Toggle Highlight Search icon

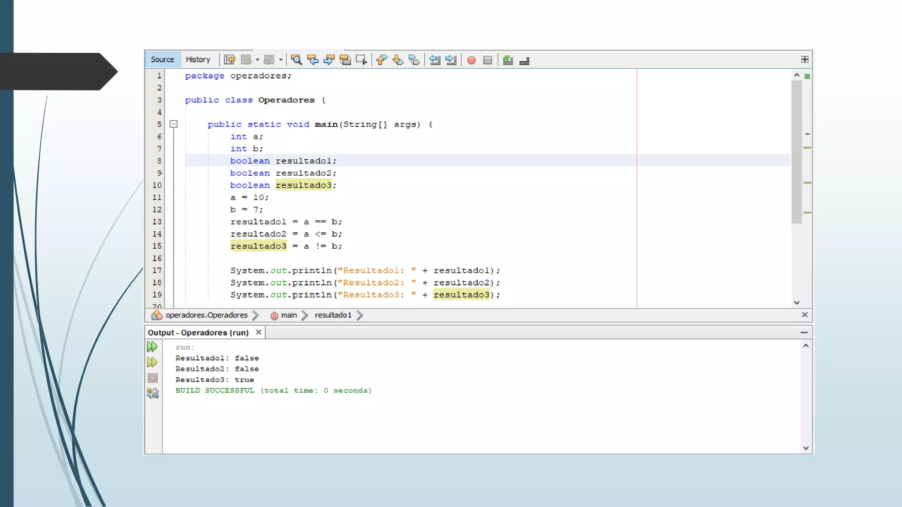[345, 60]
